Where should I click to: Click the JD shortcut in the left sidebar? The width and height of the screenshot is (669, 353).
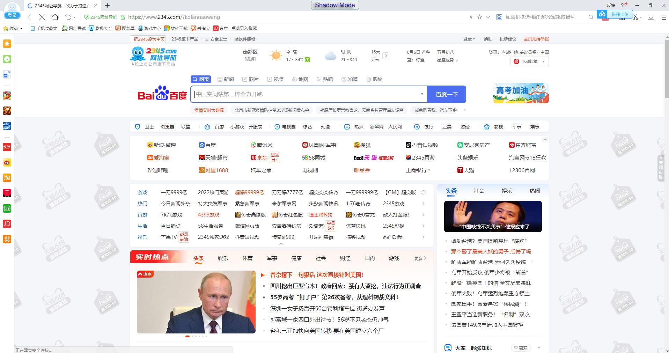point(7,224)
